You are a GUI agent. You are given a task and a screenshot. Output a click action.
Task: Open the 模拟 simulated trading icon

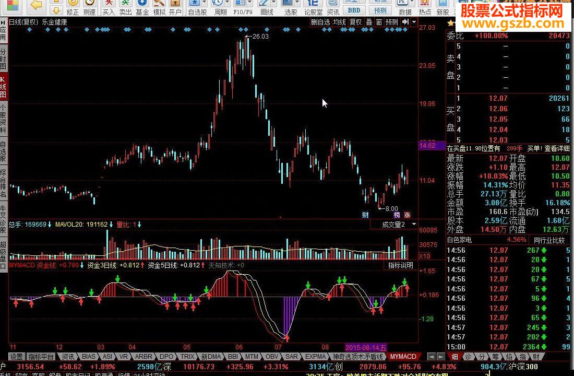(x=159, y=8)
